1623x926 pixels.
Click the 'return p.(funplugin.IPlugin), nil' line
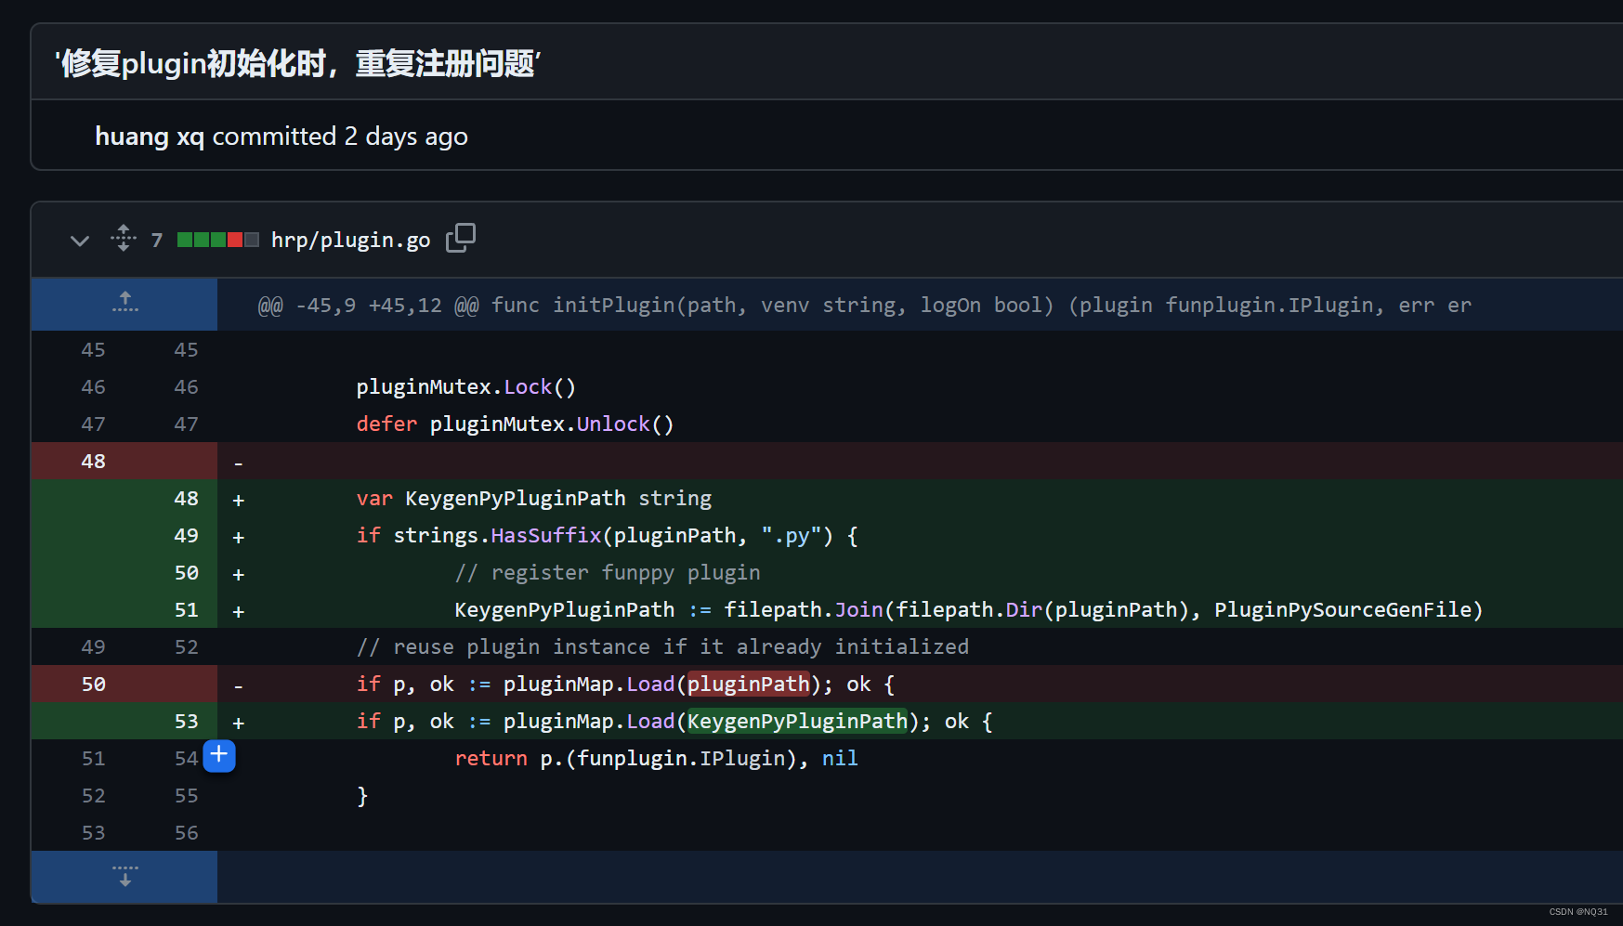[657, 759]
